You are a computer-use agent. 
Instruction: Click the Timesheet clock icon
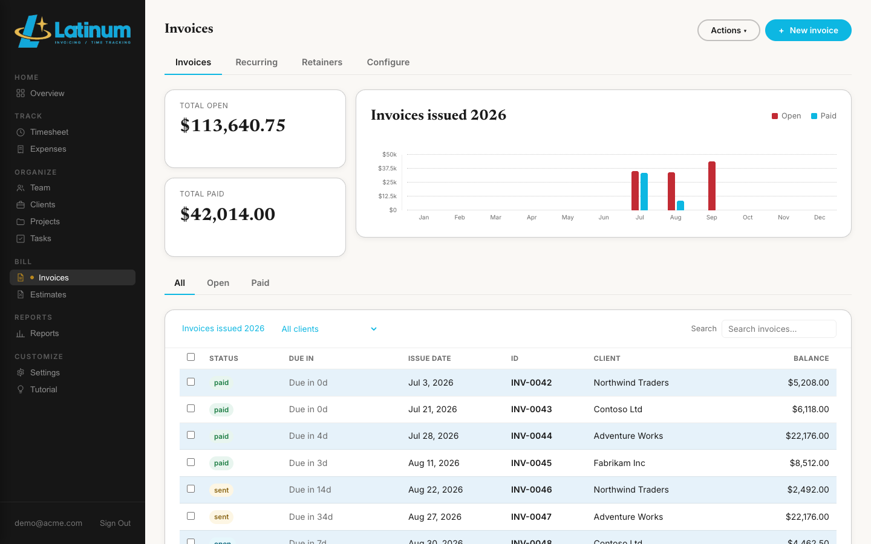(x=21, y=132)
